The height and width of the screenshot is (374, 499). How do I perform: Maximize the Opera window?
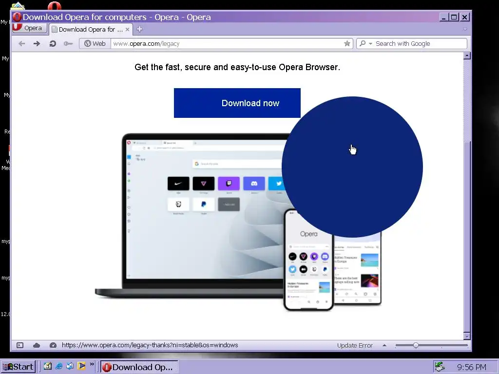(x=454, y=17)
